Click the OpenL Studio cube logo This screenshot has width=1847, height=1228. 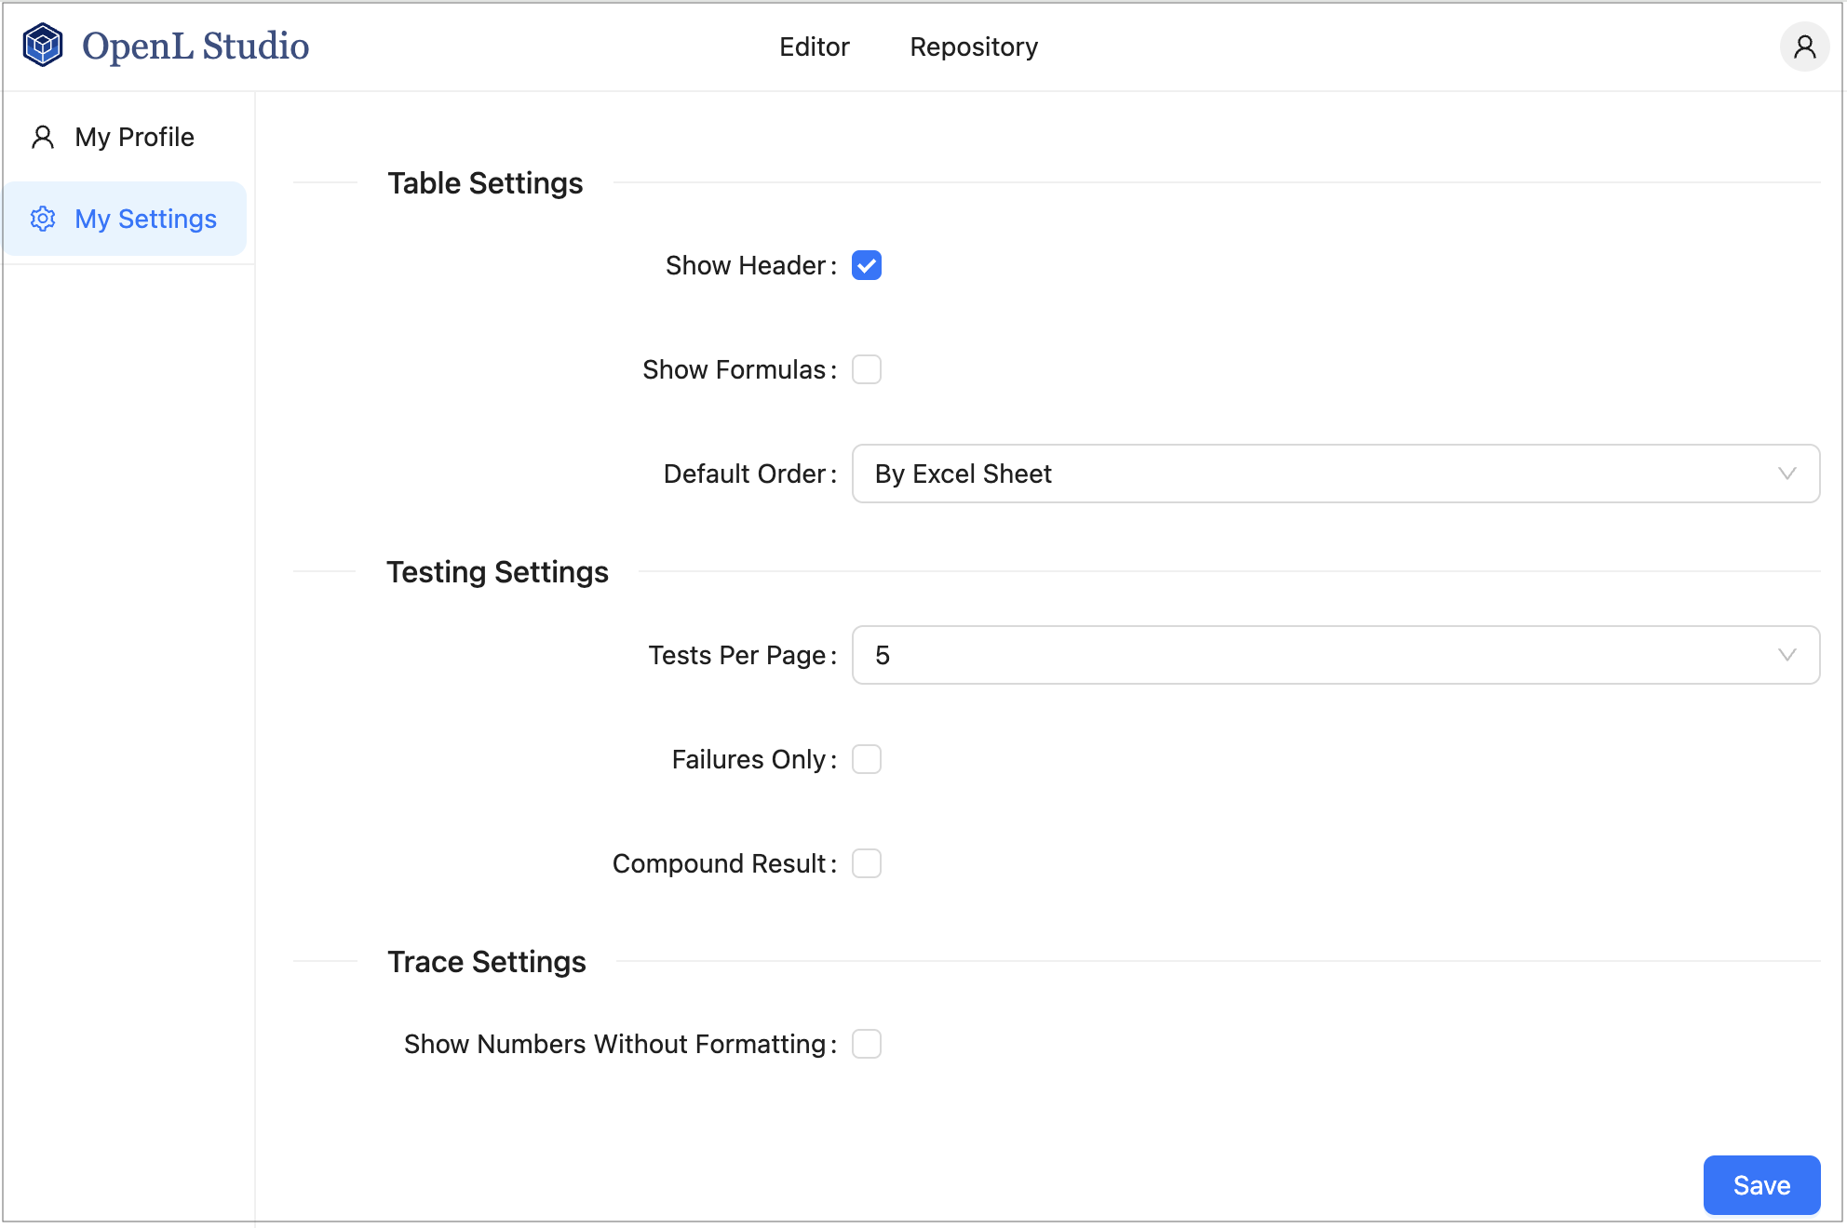tap(43, 46)
